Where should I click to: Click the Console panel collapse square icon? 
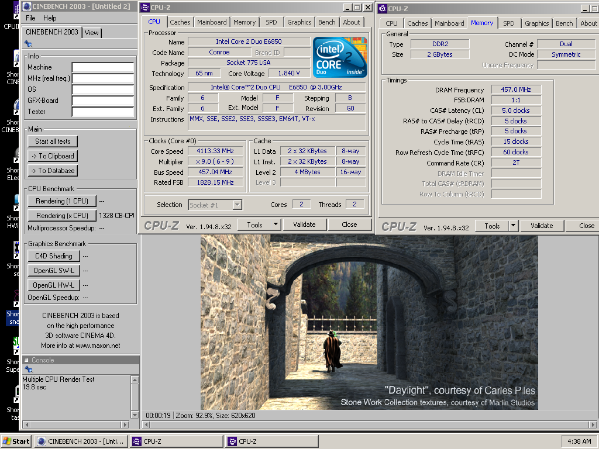tap(26, 360)
